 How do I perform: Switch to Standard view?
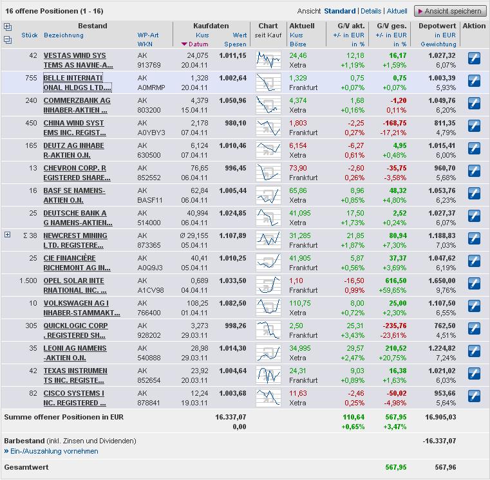click(x=340, y=11)
